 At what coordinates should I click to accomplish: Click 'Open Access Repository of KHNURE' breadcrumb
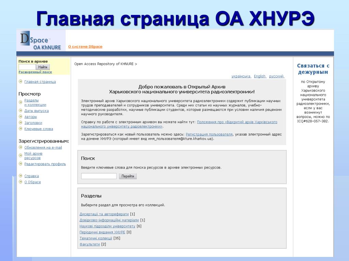click(104, 64)
